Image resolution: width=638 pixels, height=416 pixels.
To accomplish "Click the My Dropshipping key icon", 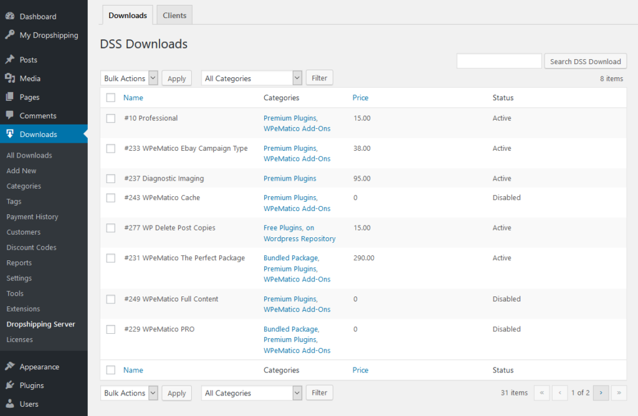I will [x=10, y=35].
